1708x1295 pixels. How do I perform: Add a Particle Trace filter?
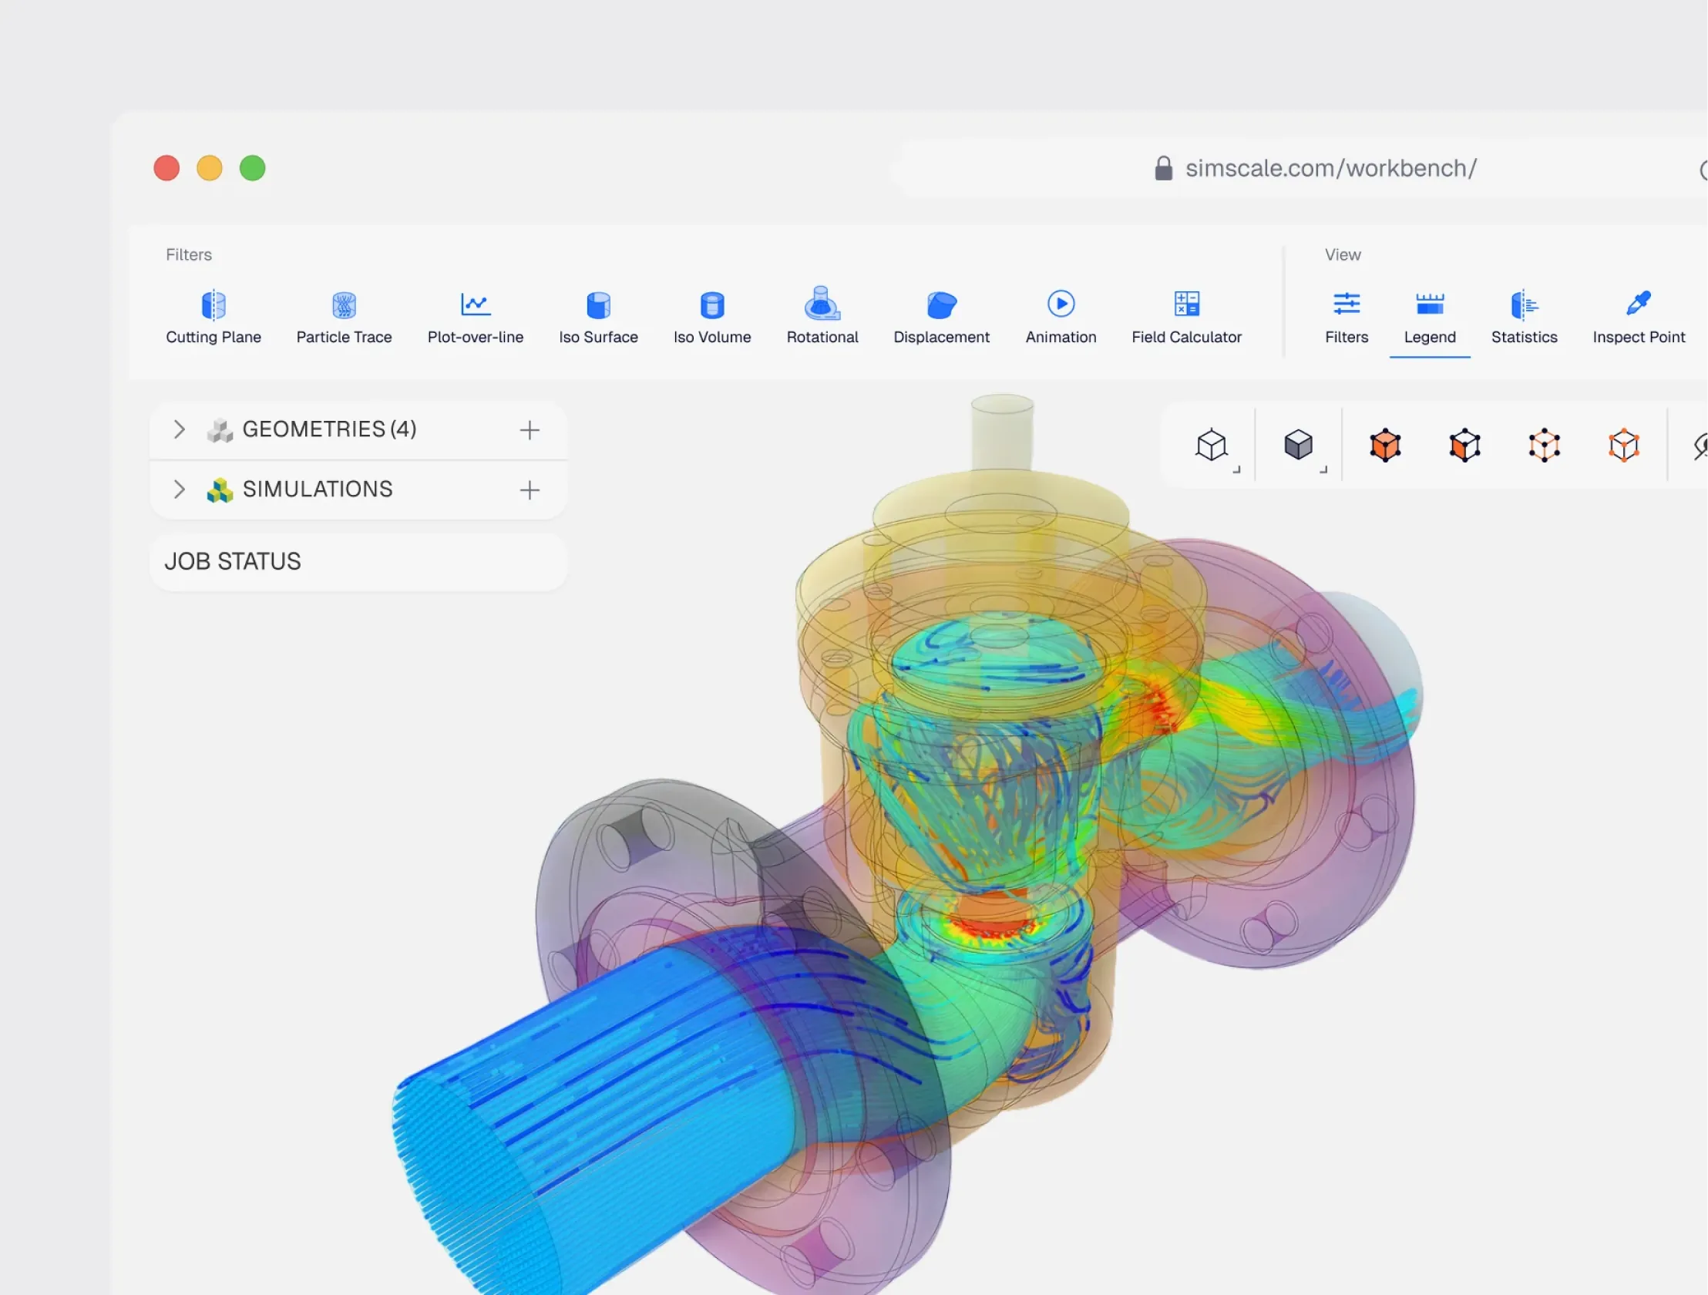[344, 318]
